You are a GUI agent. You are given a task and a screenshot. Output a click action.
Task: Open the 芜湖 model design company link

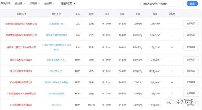tap(21, 35)
